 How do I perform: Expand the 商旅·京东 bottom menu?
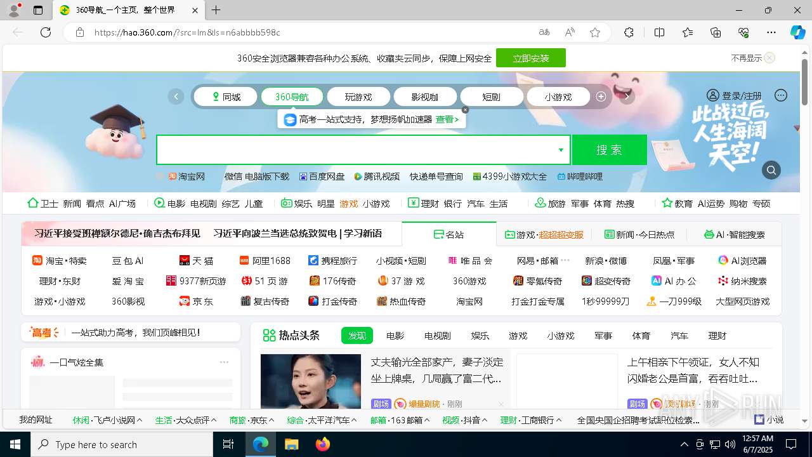pos(252,420)
